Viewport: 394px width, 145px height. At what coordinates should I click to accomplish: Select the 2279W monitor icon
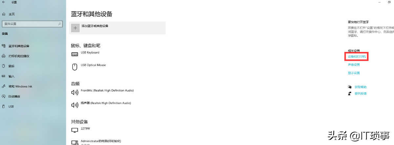(x=75, y=130)
